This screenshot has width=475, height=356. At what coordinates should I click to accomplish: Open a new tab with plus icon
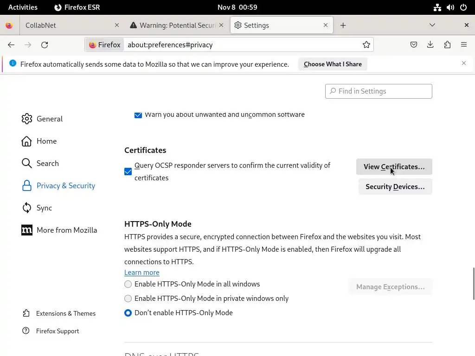(343, 25)
